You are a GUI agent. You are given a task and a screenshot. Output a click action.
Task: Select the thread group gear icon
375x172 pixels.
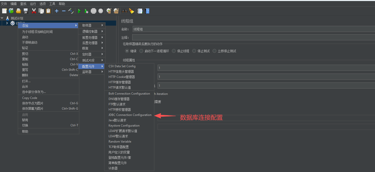click(12, 23)
